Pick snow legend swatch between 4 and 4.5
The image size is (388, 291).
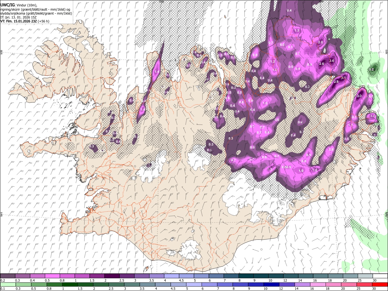click(171, 276)
